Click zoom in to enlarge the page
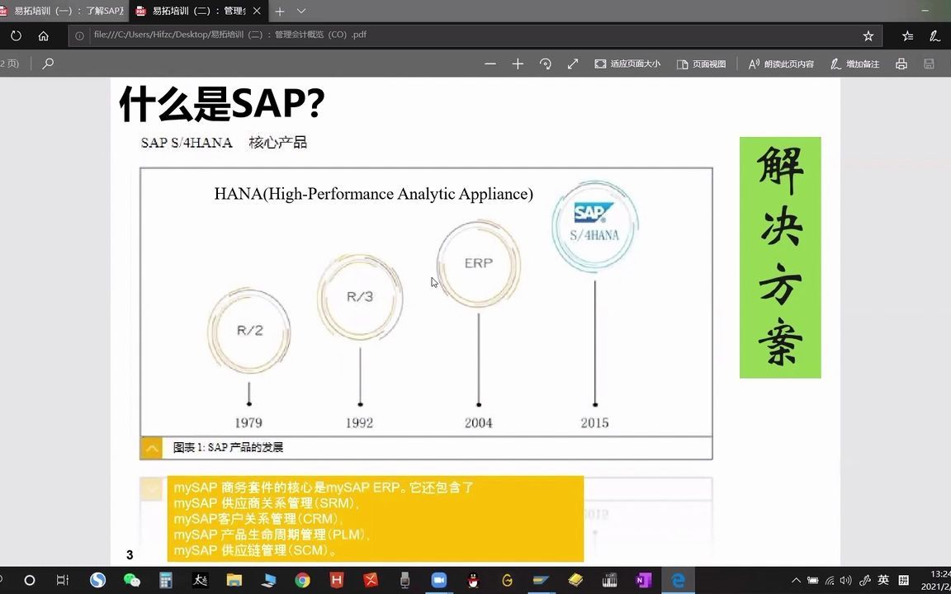 pyautogui.click(x=518, y=64)
